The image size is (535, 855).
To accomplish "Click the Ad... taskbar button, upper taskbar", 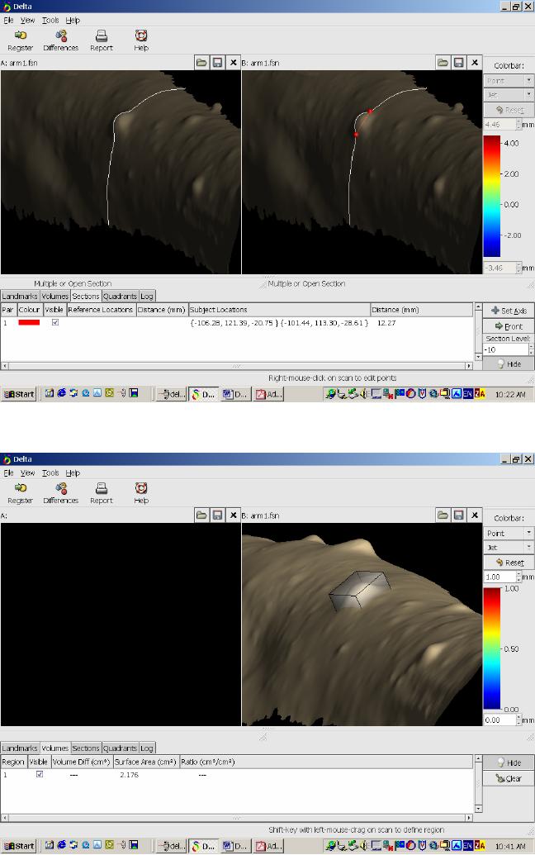I will pyautogui.click(x=268, y=394).
